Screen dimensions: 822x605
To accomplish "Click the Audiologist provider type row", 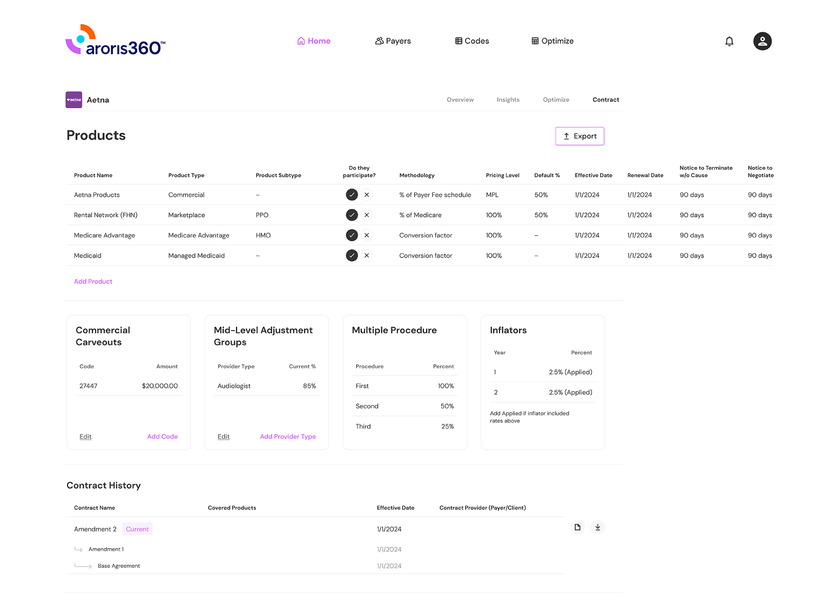I will click(x=267, y=386).
